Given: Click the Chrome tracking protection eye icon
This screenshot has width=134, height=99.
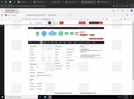Looking at the screenshot, I should click(x=114, y=6).
